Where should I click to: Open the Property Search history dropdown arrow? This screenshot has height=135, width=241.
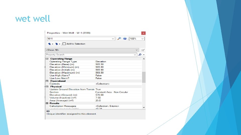coord(135,55)
